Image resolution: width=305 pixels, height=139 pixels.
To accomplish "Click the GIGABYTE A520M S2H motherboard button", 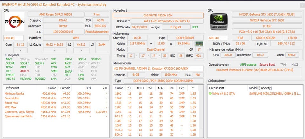I will pos(158,15).
